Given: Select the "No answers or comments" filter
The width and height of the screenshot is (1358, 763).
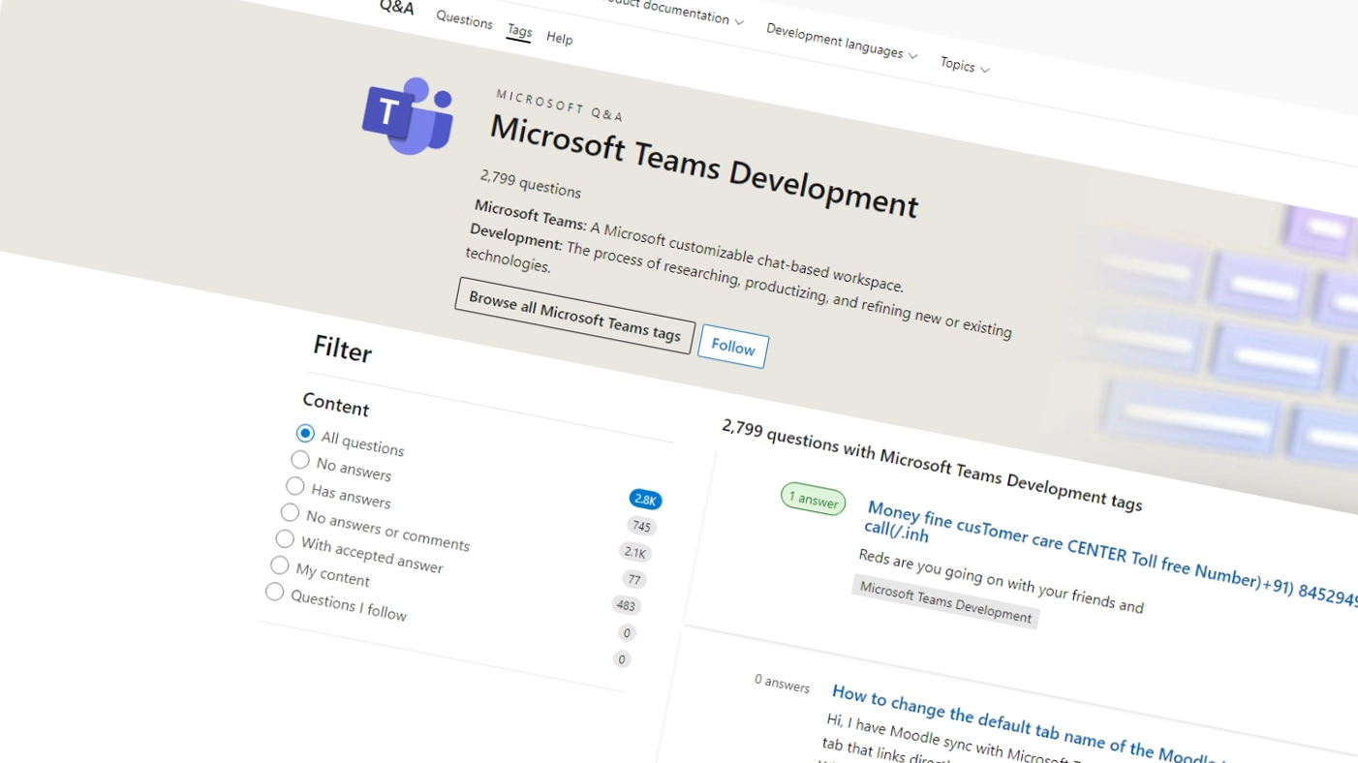Looking at the screenshot, I should click(x=290, y=513).
